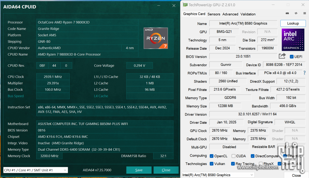Screen dimensions: 309x178
Task: Click the L4 Cache label
Action: point(101,96)
